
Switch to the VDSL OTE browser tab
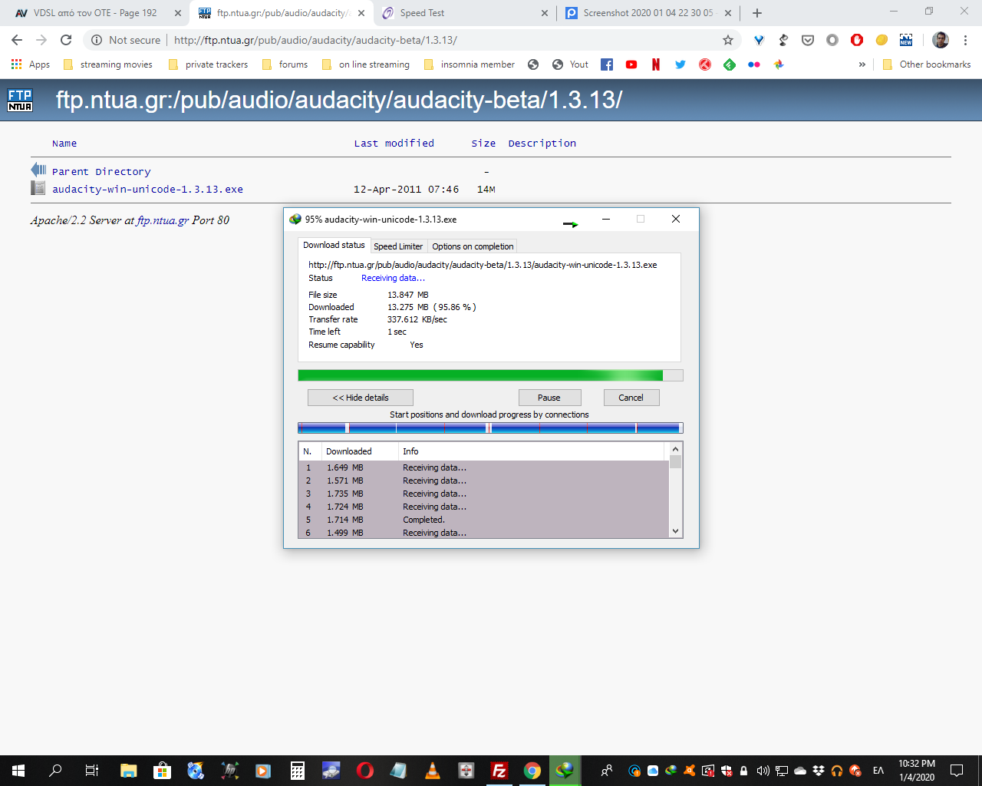coord(95,13)
